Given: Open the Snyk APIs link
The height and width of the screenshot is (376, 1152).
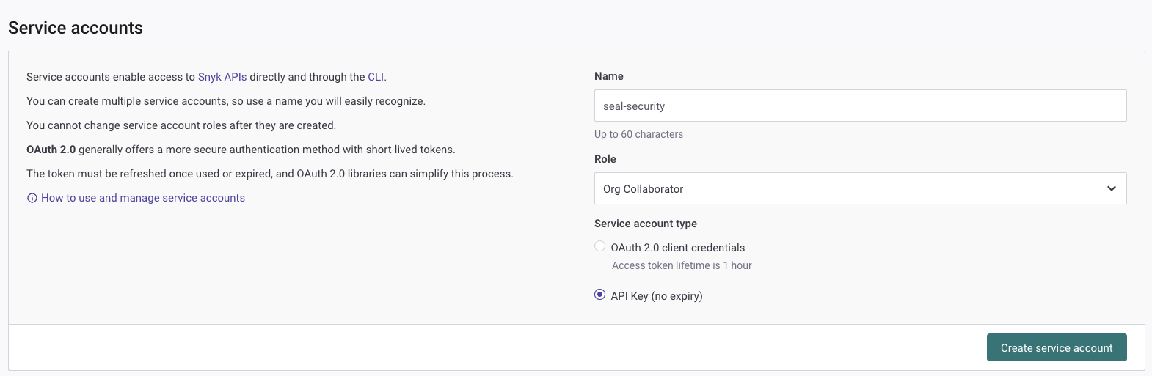Looking at the screenshot, I should (x=222, y=77).
